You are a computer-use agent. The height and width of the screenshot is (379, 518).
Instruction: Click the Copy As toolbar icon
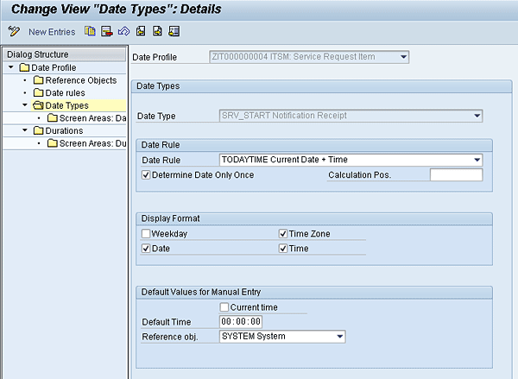point(91,32)
